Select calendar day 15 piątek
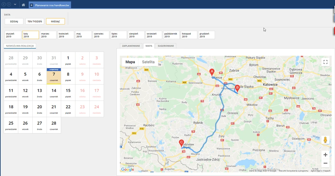 point(68,92)
